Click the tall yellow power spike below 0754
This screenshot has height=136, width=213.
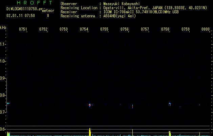[90, 132]
